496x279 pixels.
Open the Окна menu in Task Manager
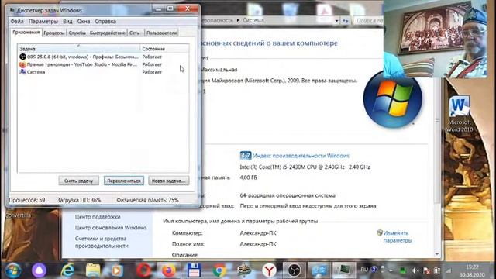tap(84, 22)
